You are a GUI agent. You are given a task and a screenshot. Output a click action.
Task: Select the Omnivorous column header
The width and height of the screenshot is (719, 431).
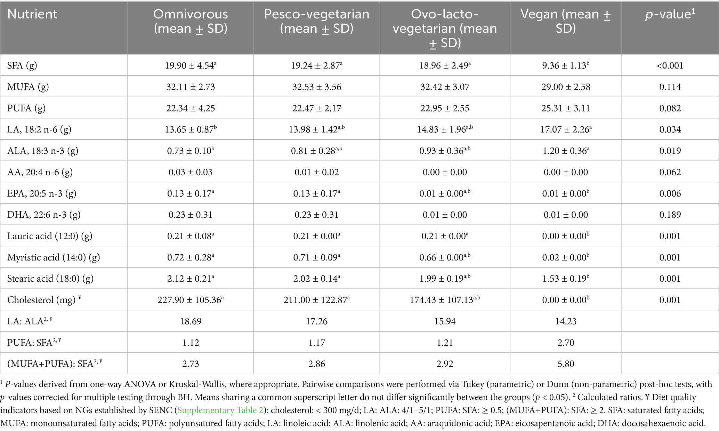pyautogui.click(x=191, y=21)
